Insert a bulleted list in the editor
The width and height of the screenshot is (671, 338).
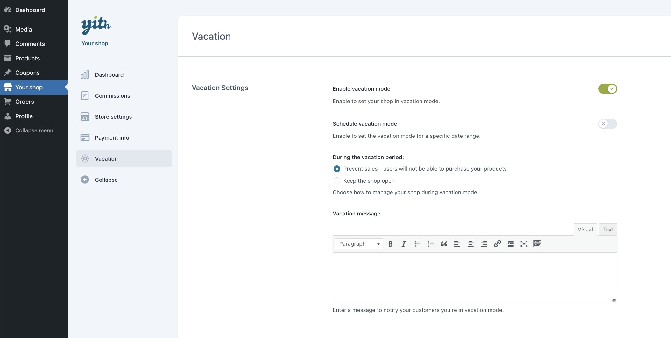tap(417, 244)
